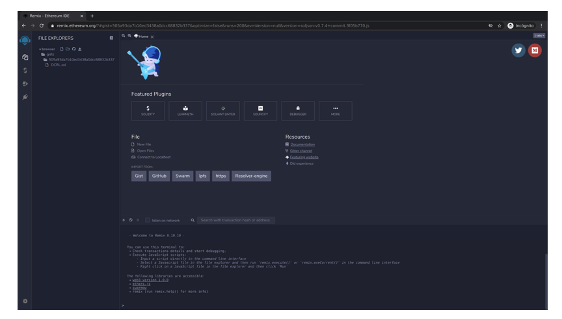
Task: Create new folder icon beside browser
Action: (68, 49)
